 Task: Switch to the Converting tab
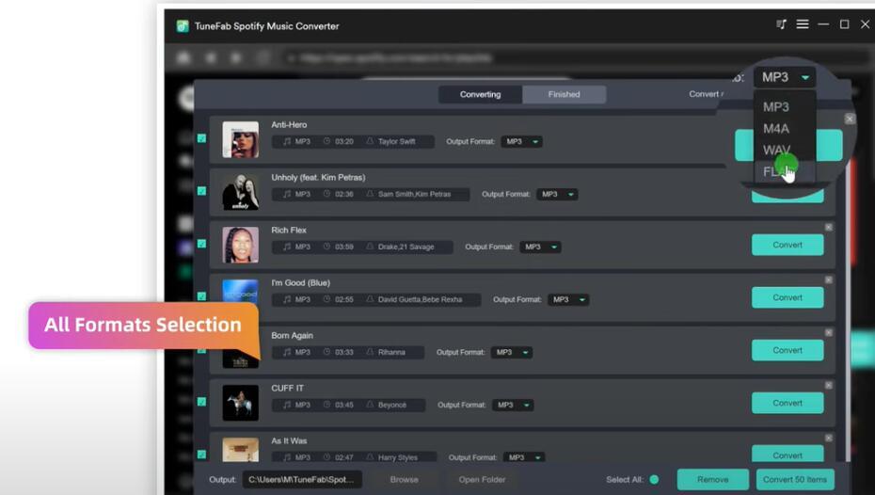click(481, 94)
